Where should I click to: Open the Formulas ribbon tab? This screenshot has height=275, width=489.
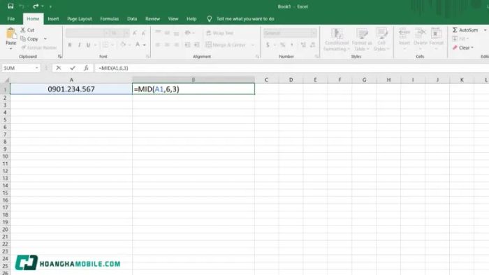coord(109,19)
